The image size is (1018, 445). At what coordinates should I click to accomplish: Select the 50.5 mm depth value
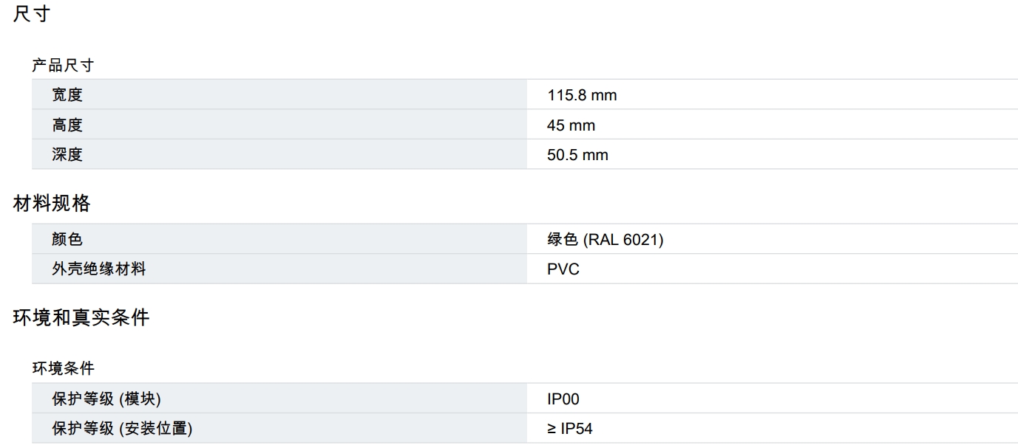coord(577,155)
